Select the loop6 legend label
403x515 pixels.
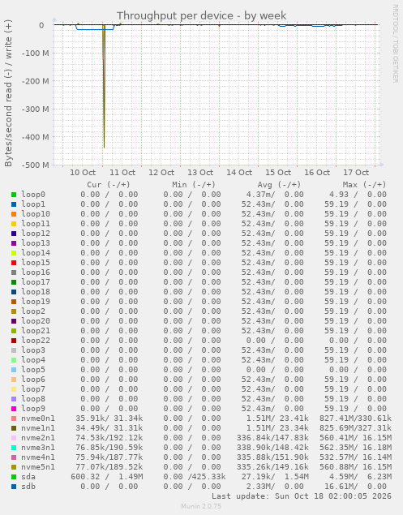33,380
